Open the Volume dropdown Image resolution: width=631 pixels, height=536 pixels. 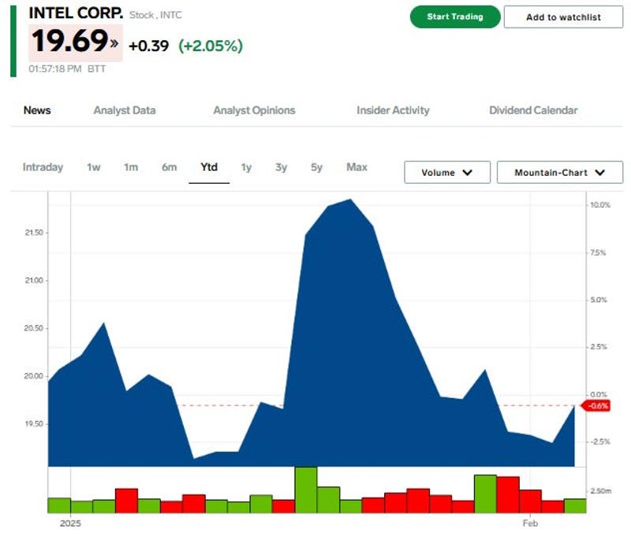(x=447, y=173)
